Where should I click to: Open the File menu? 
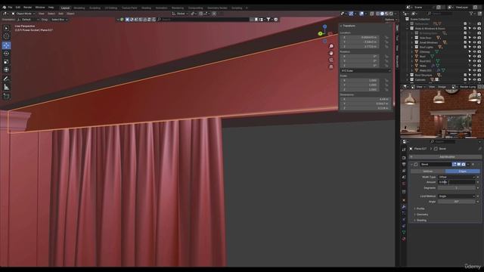click(x=10, y=8)
